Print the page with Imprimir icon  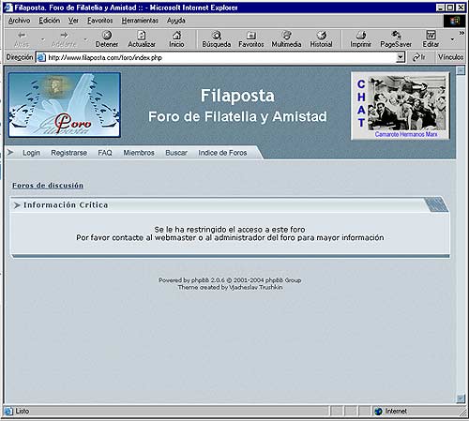pyautogui.click(x=360, y=39)
